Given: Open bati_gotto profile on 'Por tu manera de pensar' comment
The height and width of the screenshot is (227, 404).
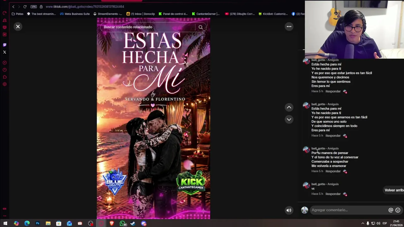Looking at the screenshot, I should tap(318, 148).
